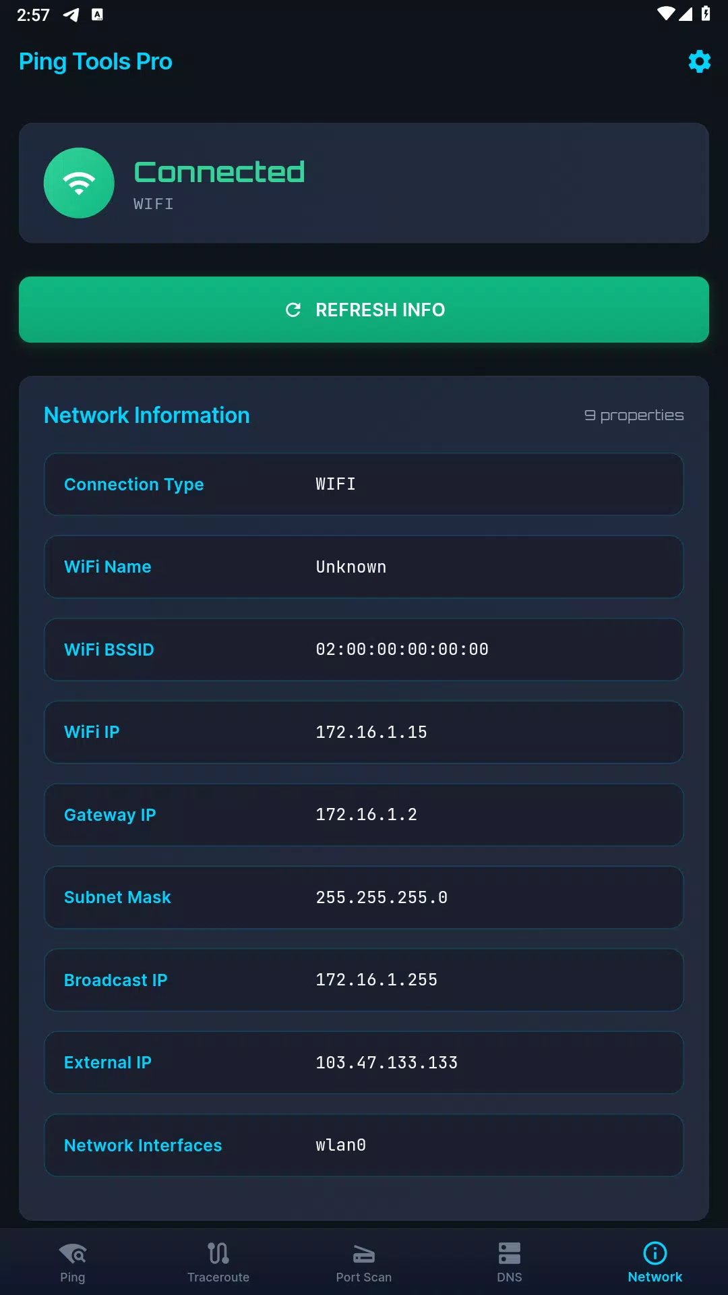
Task: Go to the DNS tab
Action: (x=510, y=1262)
